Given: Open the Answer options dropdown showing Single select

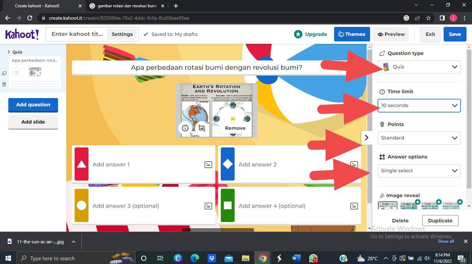Looking at the screenshot, I should (419, 171).
